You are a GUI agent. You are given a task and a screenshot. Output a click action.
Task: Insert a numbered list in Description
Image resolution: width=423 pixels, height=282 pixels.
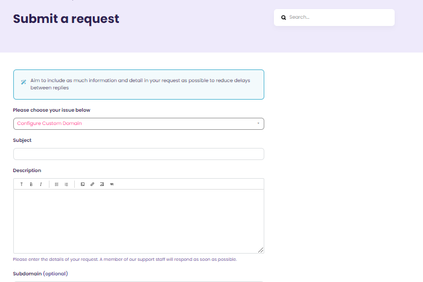(x=66, y=184)
